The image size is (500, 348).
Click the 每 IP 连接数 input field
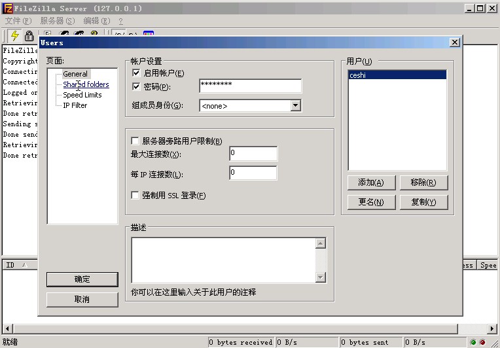253,173
